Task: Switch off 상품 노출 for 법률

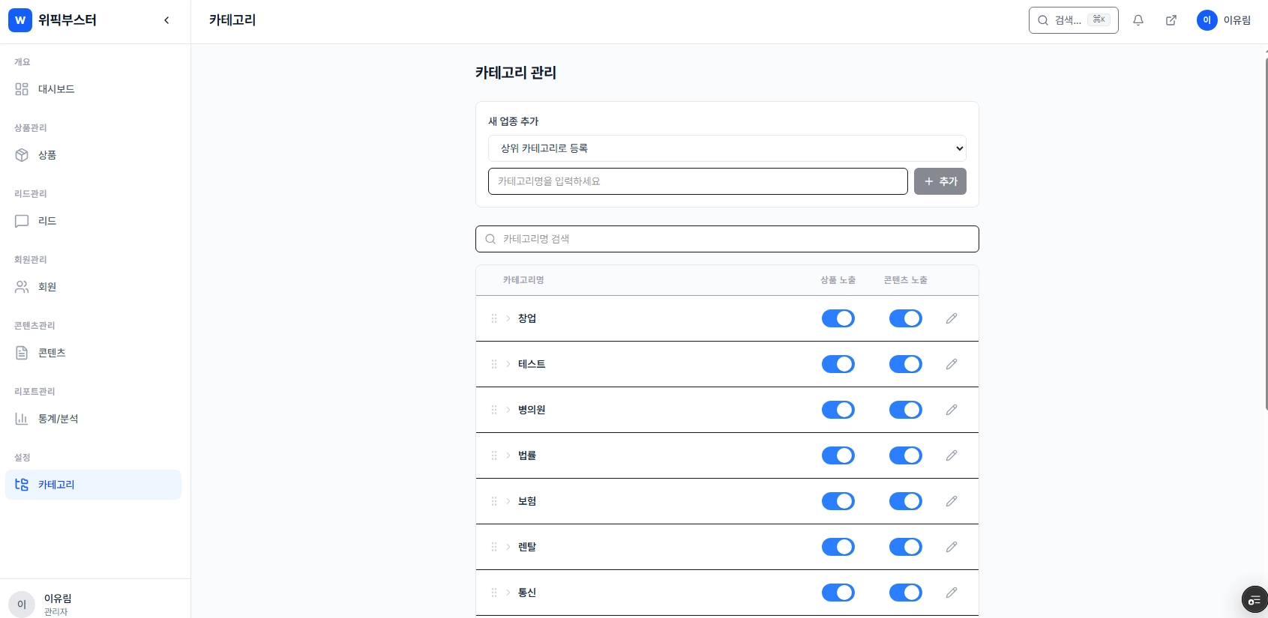Action: pos(838,455)
